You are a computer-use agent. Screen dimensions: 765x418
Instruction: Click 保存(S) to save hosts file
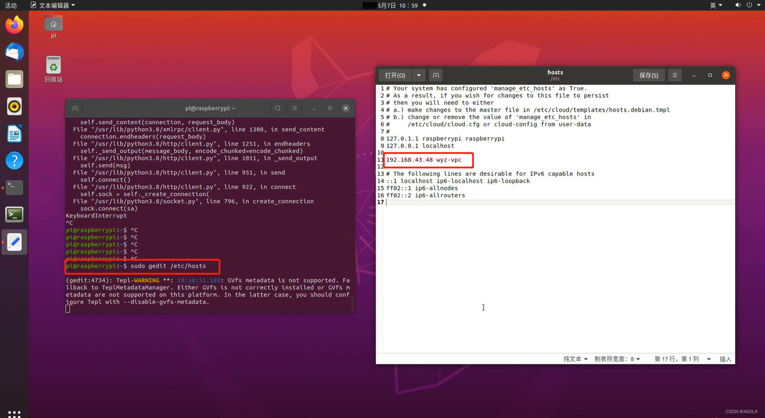coord(649,75)
